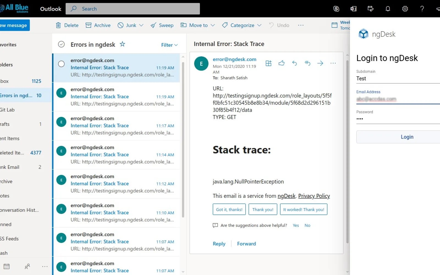Viewport: 440px width, 275px height.
Task: Open the Office apps icon in header
Action: point(353,9)
